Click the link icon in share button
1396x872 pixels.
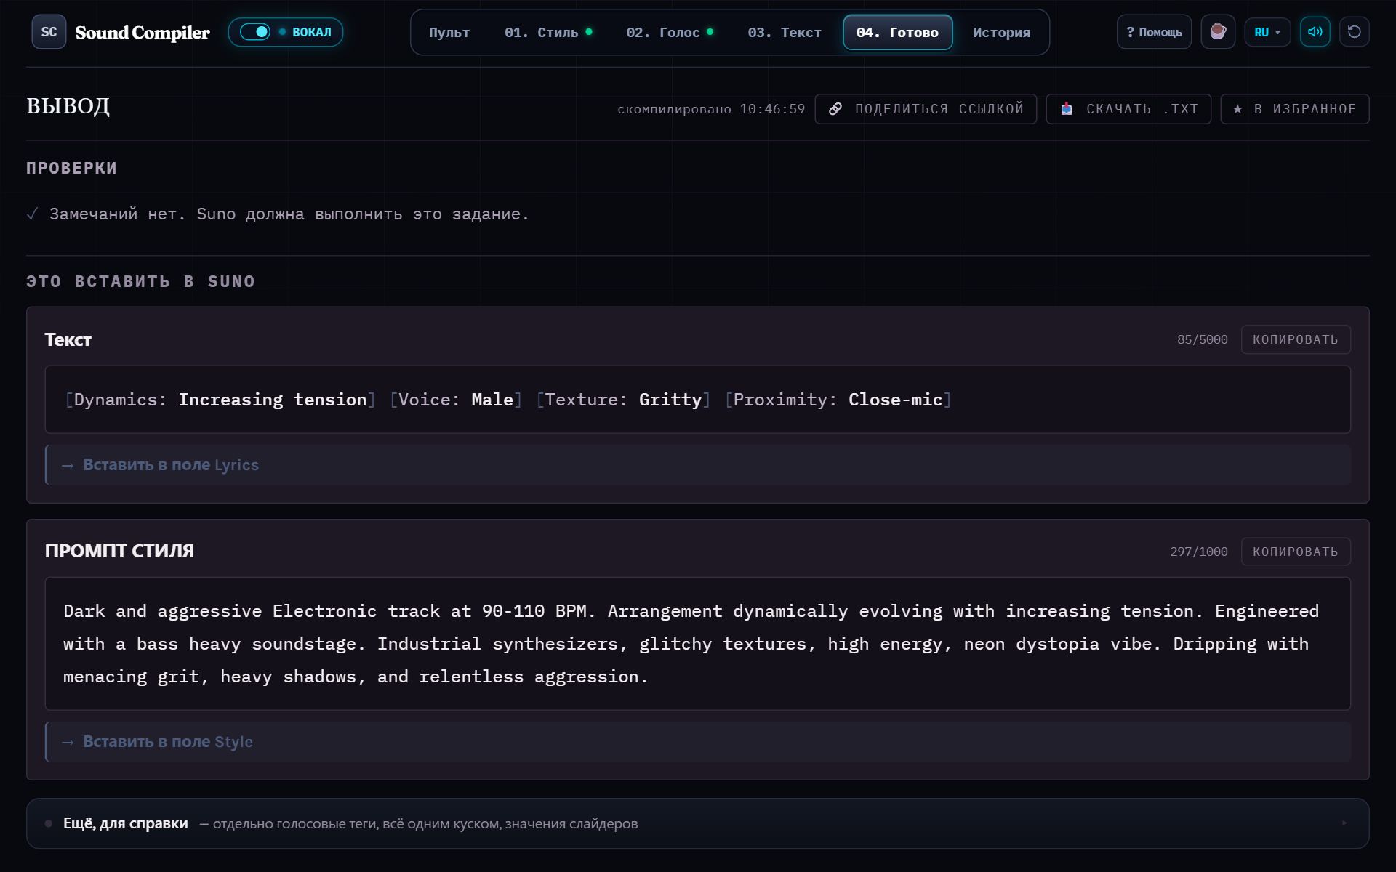pyautogui.click(x=835, y=109)
